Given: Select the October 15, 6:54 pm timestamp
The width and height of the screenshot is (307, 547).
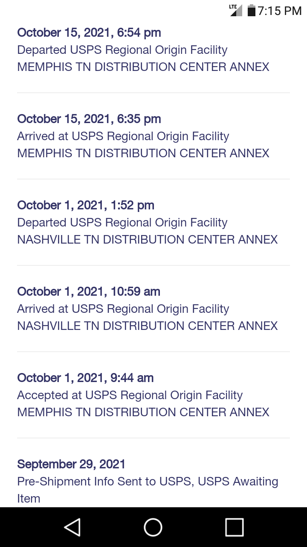Looking at the screenshot, I should 89,32.
